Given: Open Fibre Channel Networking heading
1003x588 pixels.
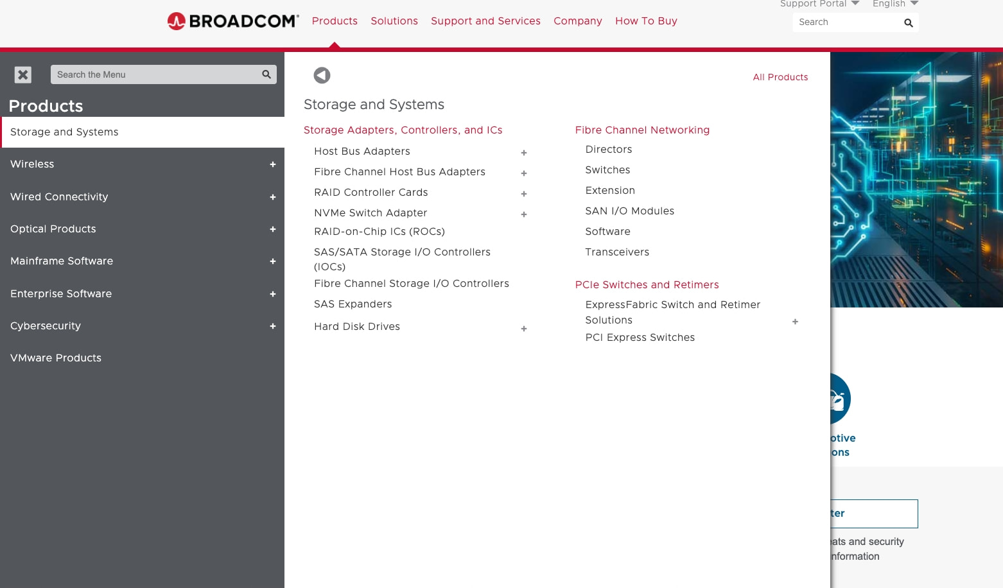Looking at the screenshot, I should (x=642, y=130).
